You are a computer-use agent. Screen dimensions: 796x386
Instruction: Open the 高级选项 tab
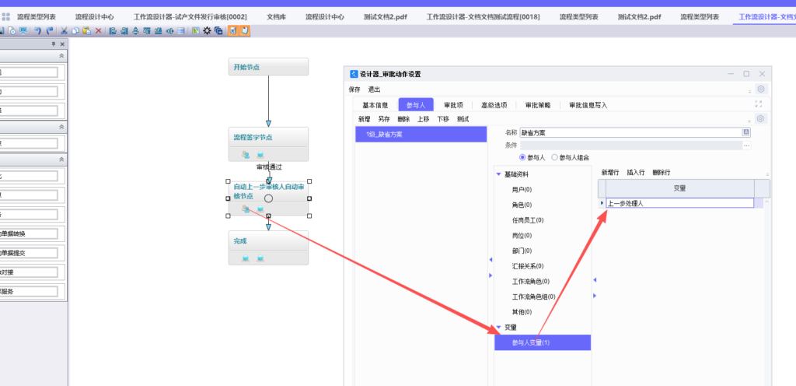coord(494,105)
